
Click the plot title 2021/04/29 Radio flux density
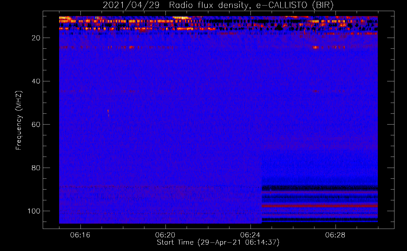pyautogui.click(x=218, y=5)
